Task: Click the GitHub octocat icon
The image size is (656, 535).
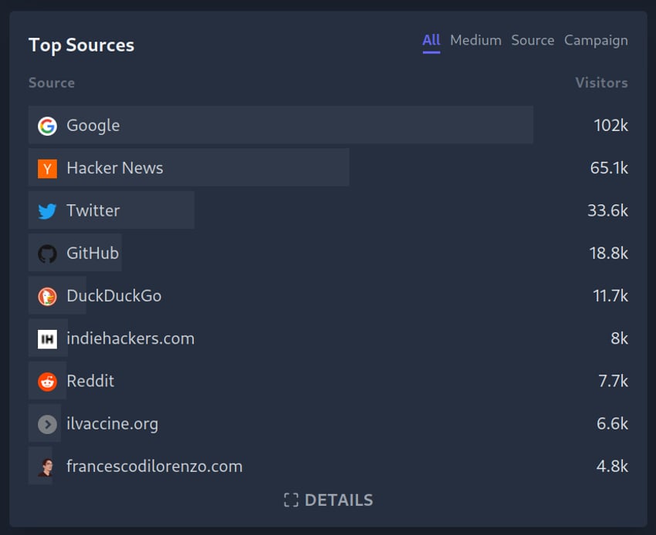Action: 47,254
